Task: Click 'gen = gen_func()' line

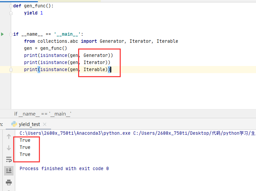Action: [45, 48]
